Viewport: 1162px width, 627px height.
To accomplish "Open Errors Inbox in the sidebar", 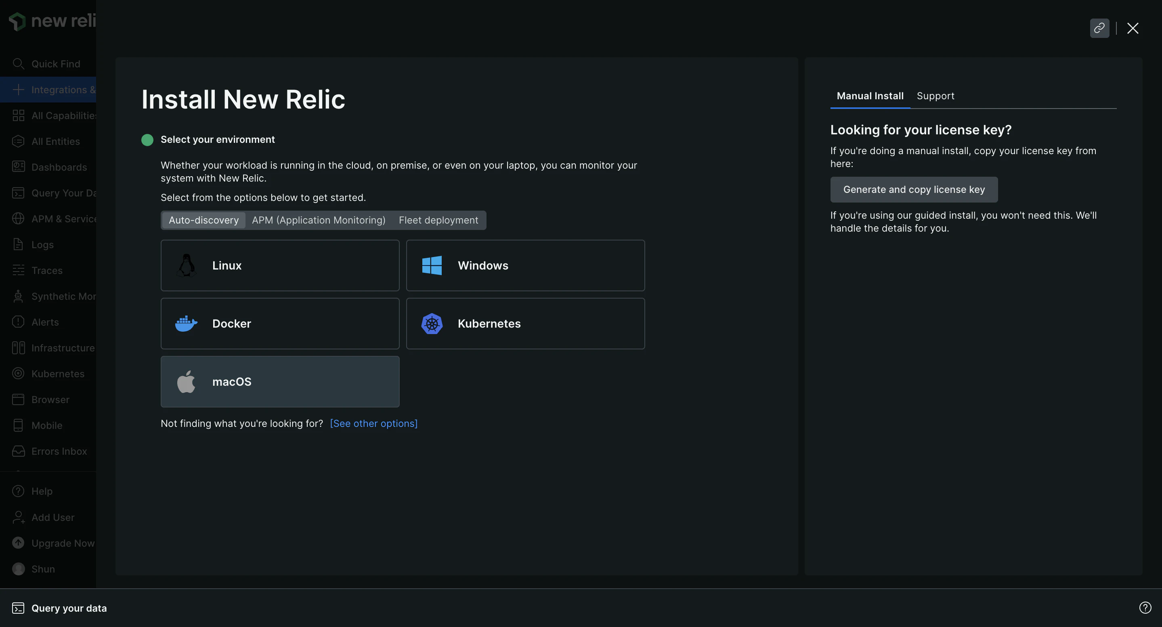I will (x=48, y=451).
